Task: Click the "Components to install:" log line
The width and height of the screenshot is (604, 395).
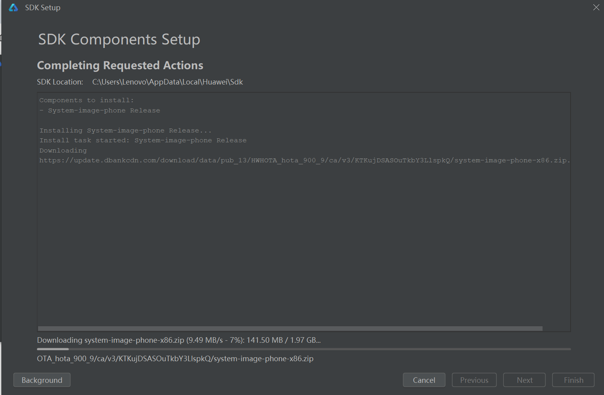Action: click(x=86, y=100)
